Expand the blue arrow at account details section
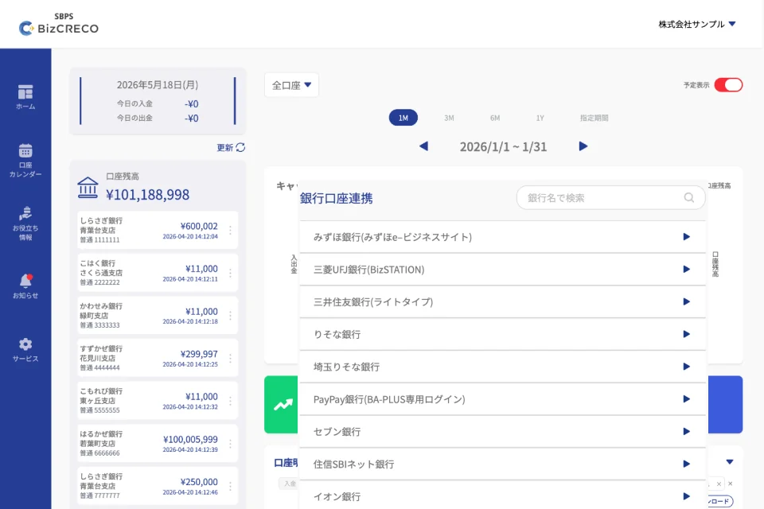 (x=730, y=462)
